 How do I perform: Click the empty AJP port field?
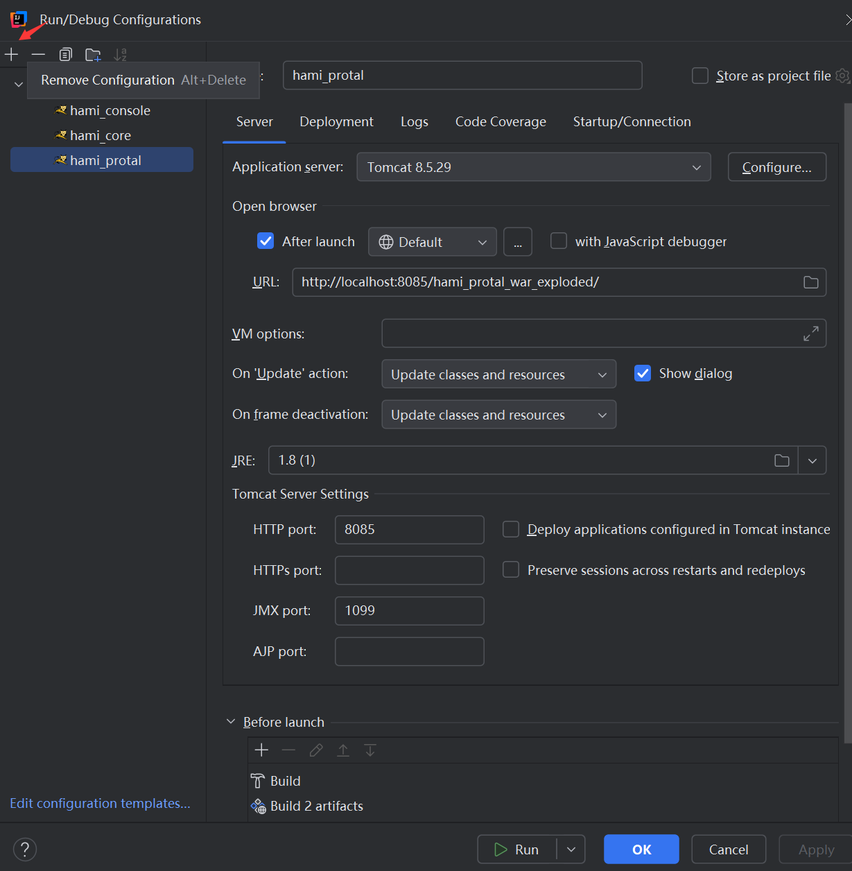pos(410,651)
